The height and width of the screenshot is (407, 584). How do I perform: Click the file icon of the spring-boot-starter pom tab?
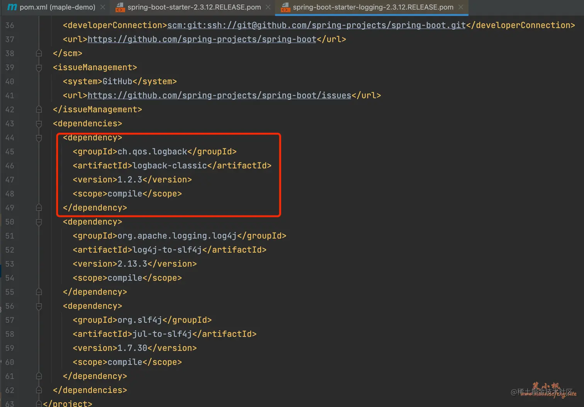pyautogui.click(x=120, y=7)
